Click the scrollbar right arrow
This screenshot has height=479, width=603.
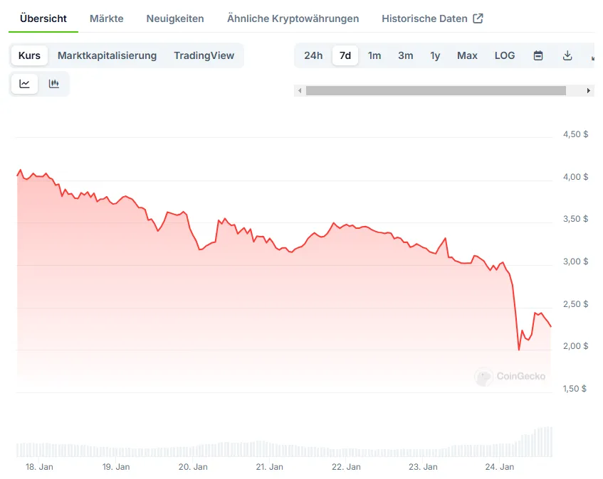coord(588,90)
